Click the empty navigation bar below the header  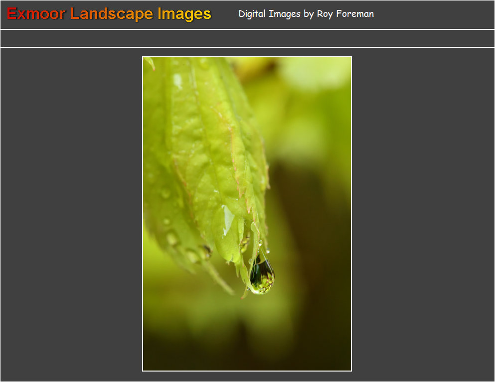coord(247,38)
